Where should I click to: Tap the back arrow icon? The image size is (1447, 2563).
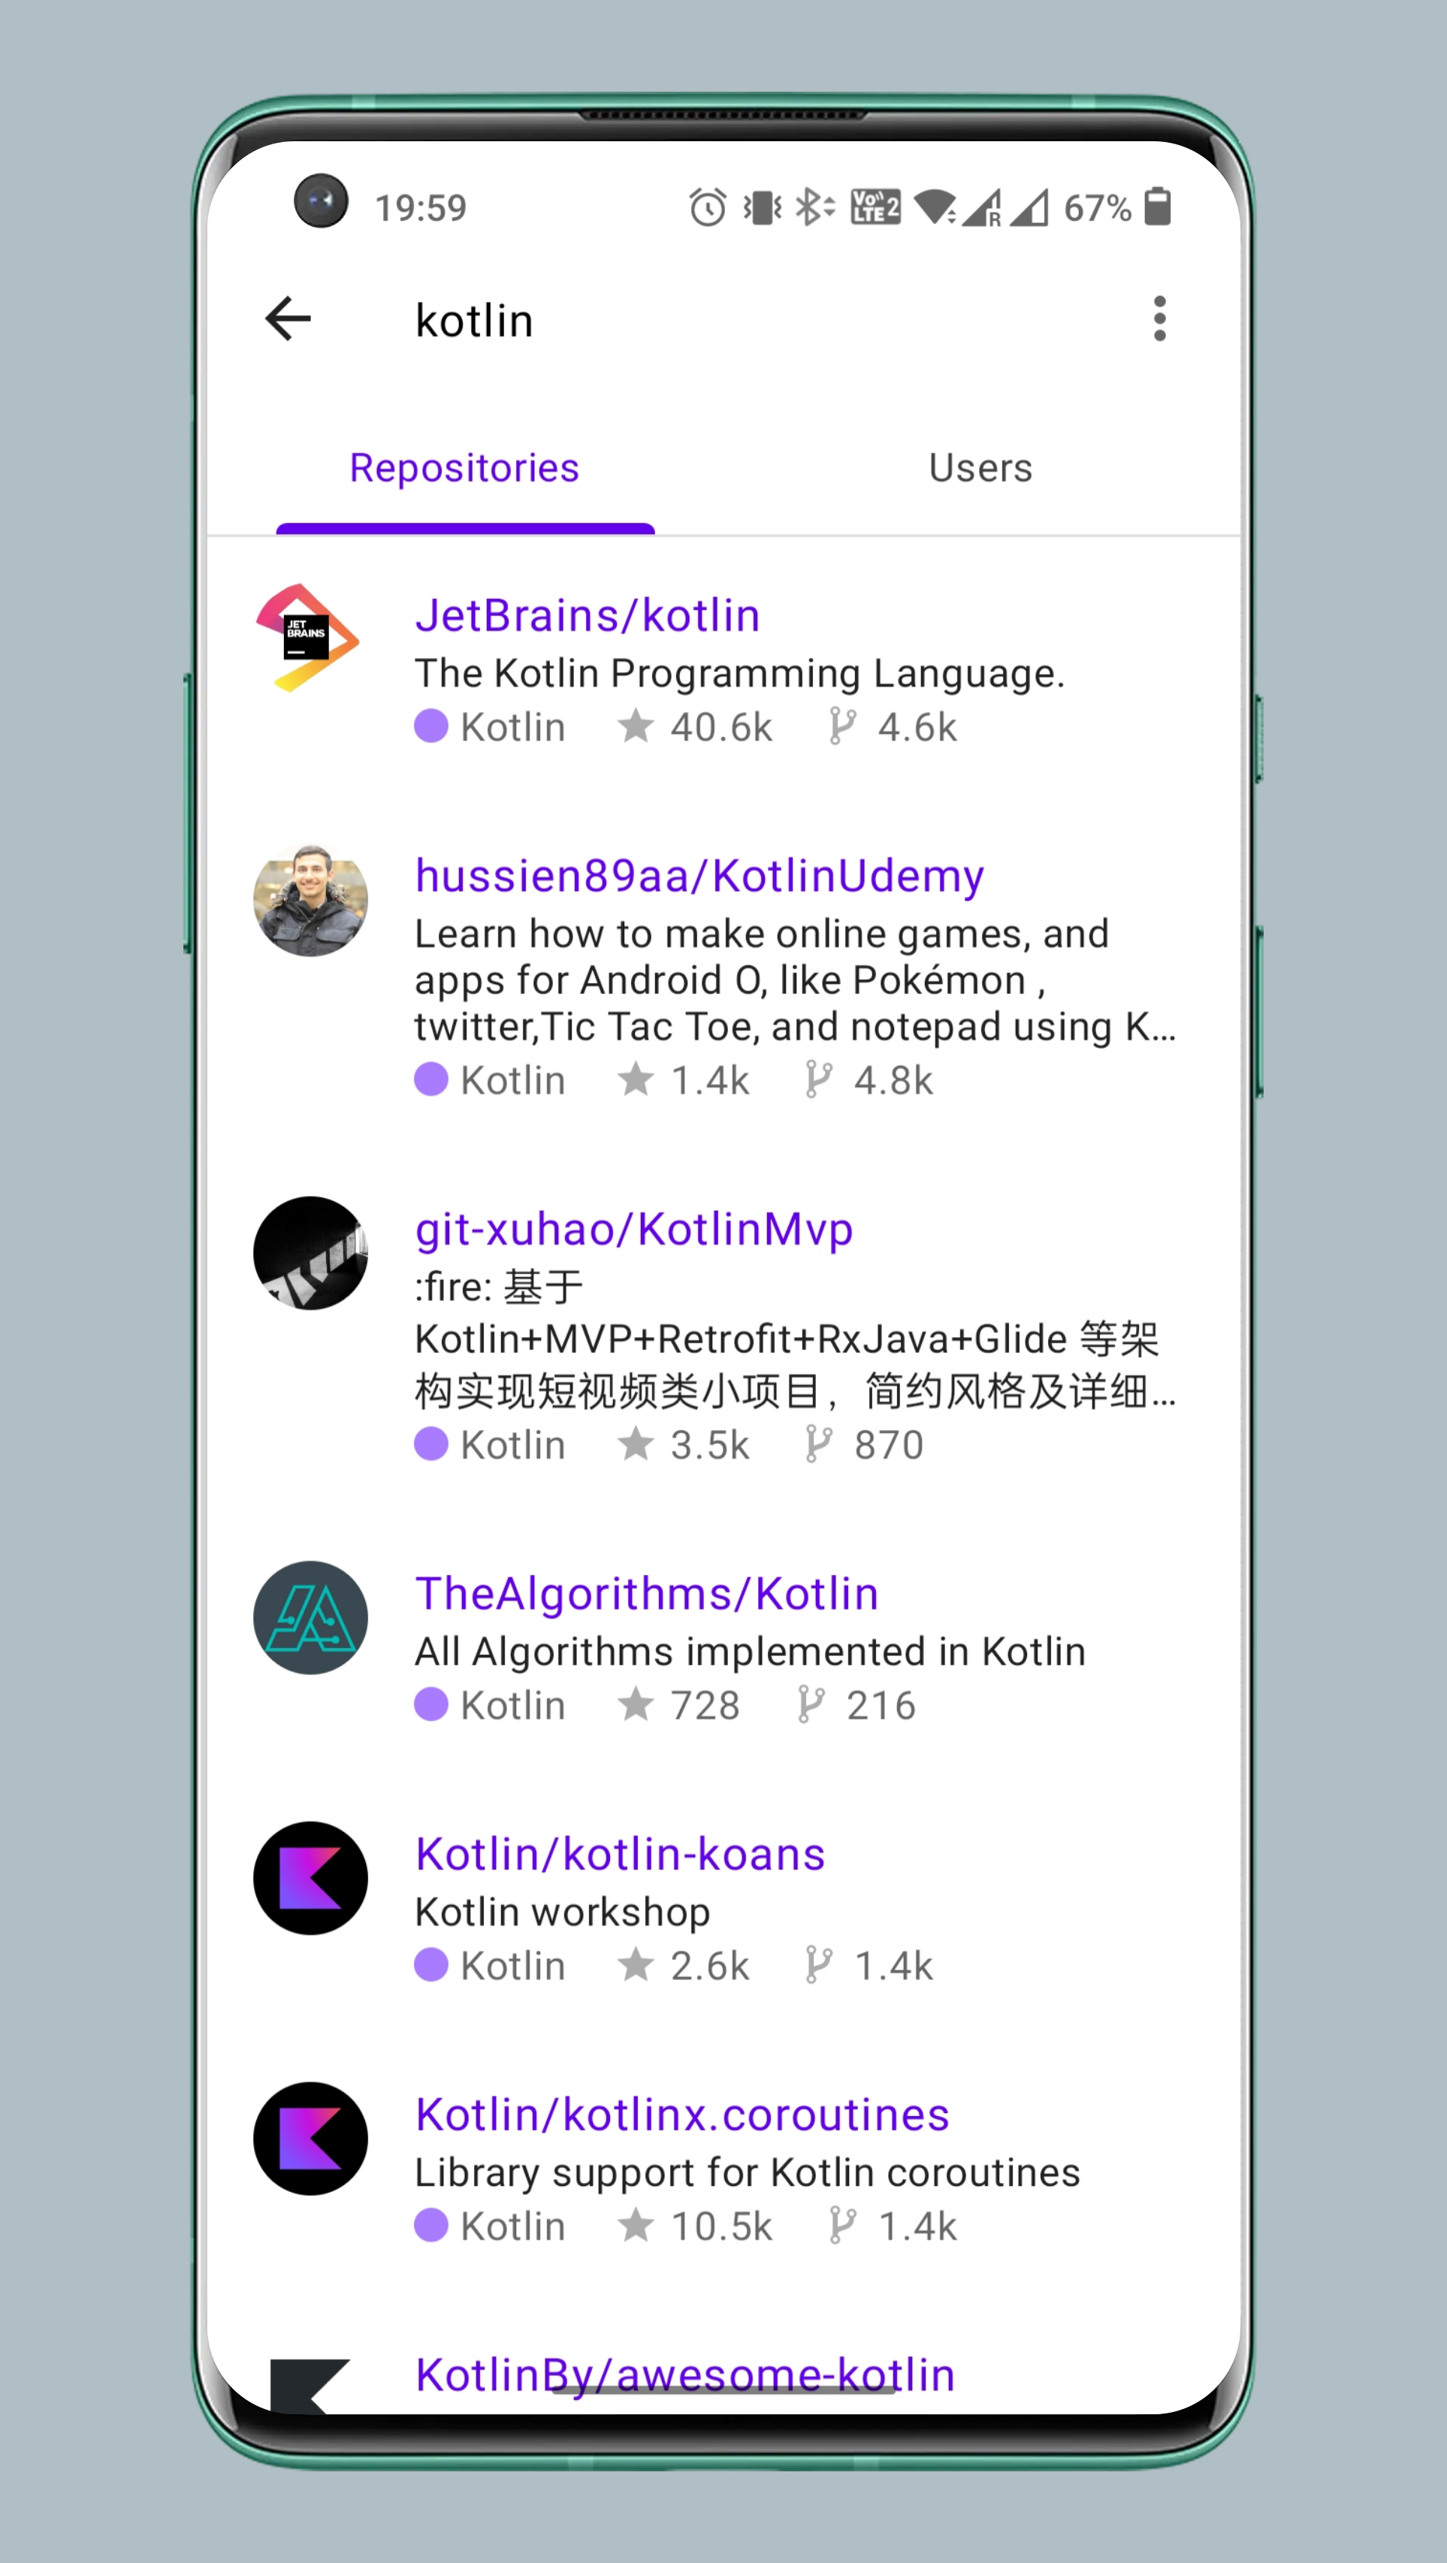(x=288, y=319)
